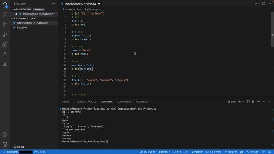Click the Copilot status icon
The width and height of the screenshot is (274, 154).
241,152
